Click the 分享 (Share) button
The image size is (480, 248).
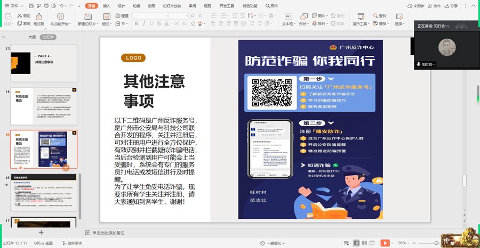click(451, 6)
